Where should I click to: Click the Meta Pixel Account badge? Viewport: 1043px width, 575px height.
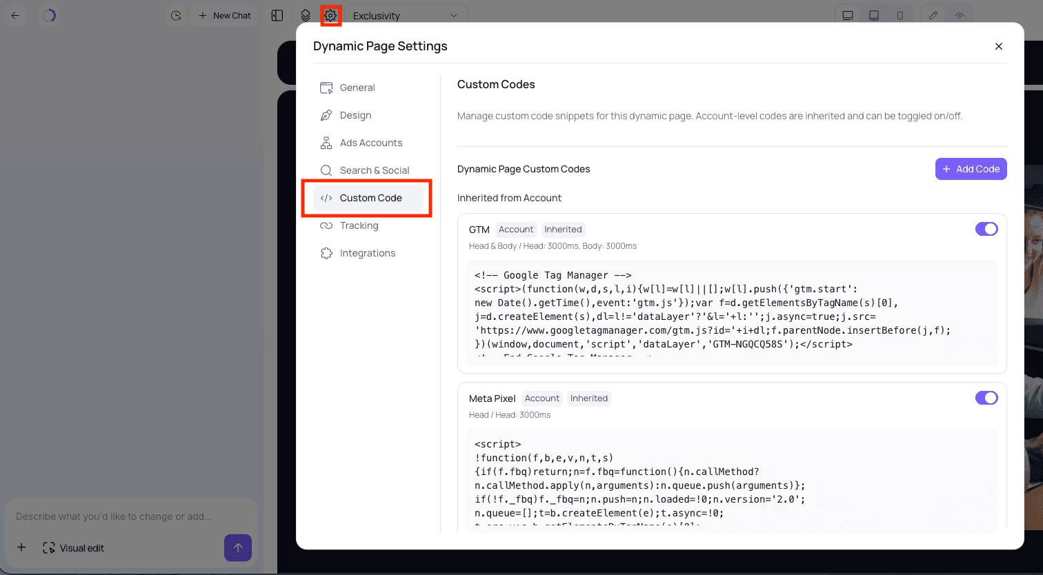[x=542, y=399]
